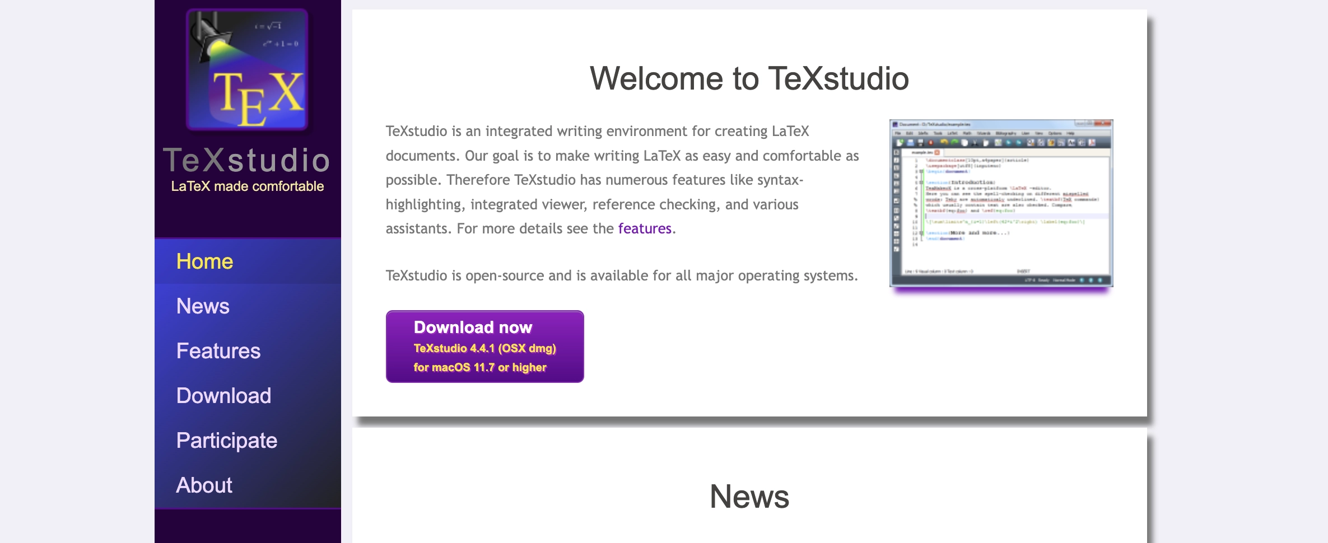Click the 'News' section heading
This screenshot has width=1328, height=543.
pos(749,497)
